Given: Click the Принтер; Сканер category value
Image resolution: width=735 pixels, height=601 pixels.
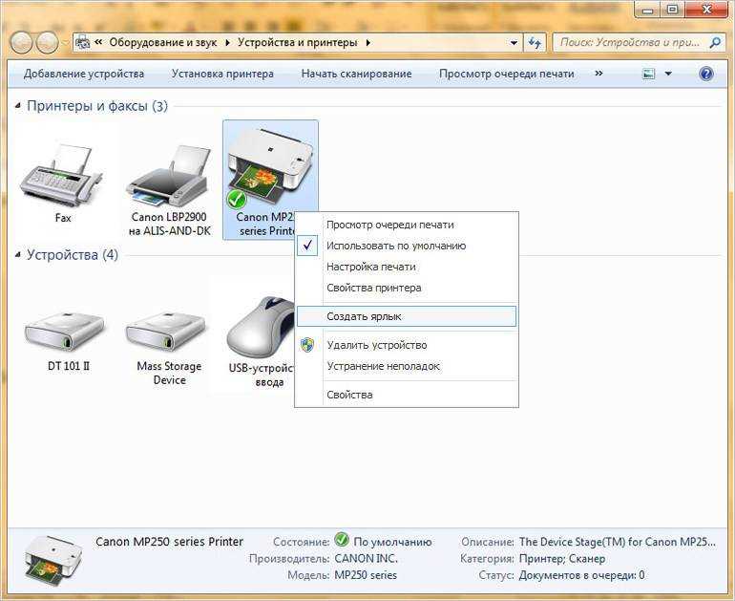Looking at the screenshot, I should (562, 558).
